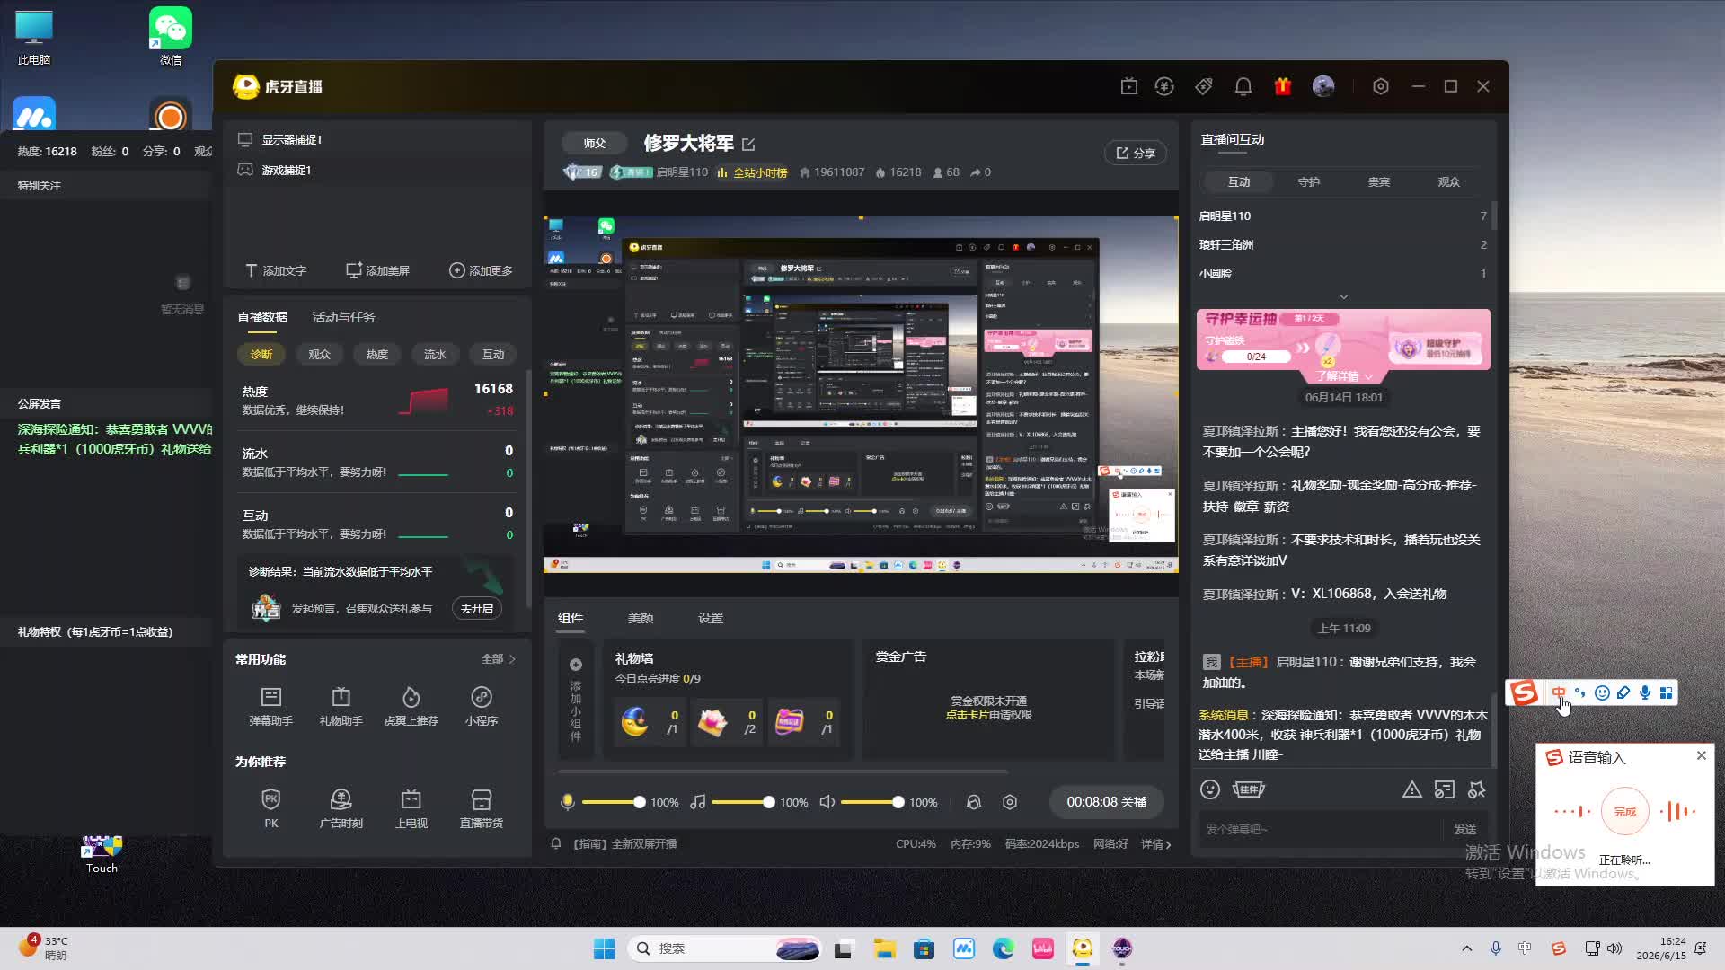Open the user avatar profile
1725x970 pixels.
(x=1323, y=86)
